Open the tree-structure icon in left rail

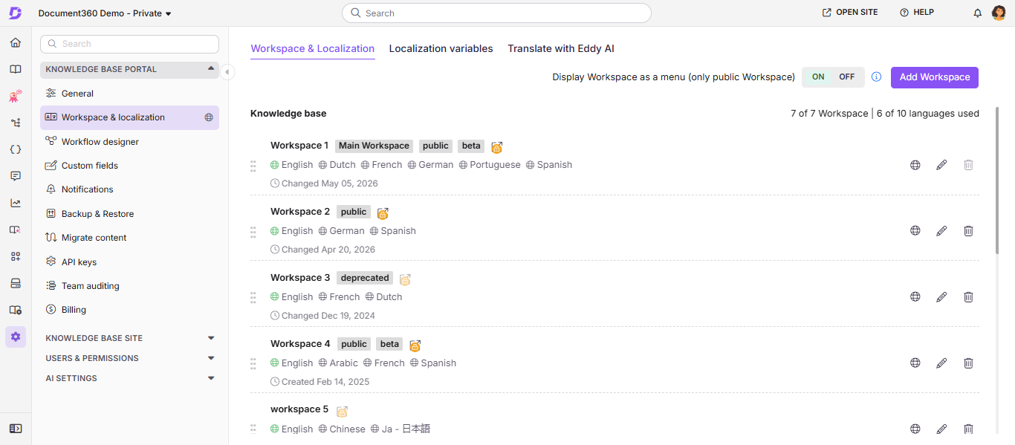tap(16, 123)
